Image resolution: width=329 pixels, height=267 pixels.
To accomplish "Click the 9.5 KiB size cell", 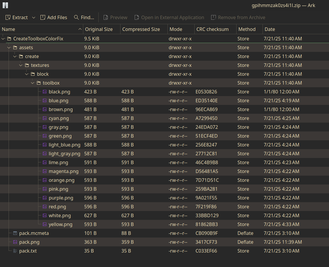I will pos(92,39).
